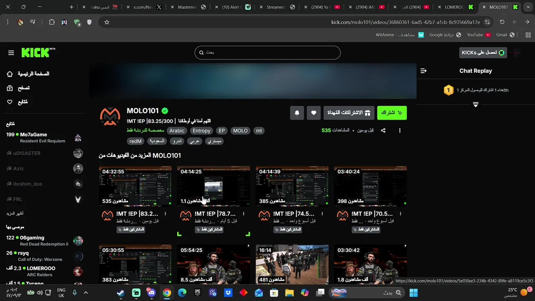Screen dimensions: 535x301
Task: Open site information icon in address bar
Action: (x=487, y=22)
